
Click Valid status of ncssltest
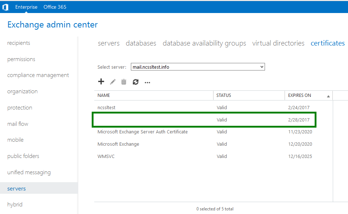click(222, 108)
